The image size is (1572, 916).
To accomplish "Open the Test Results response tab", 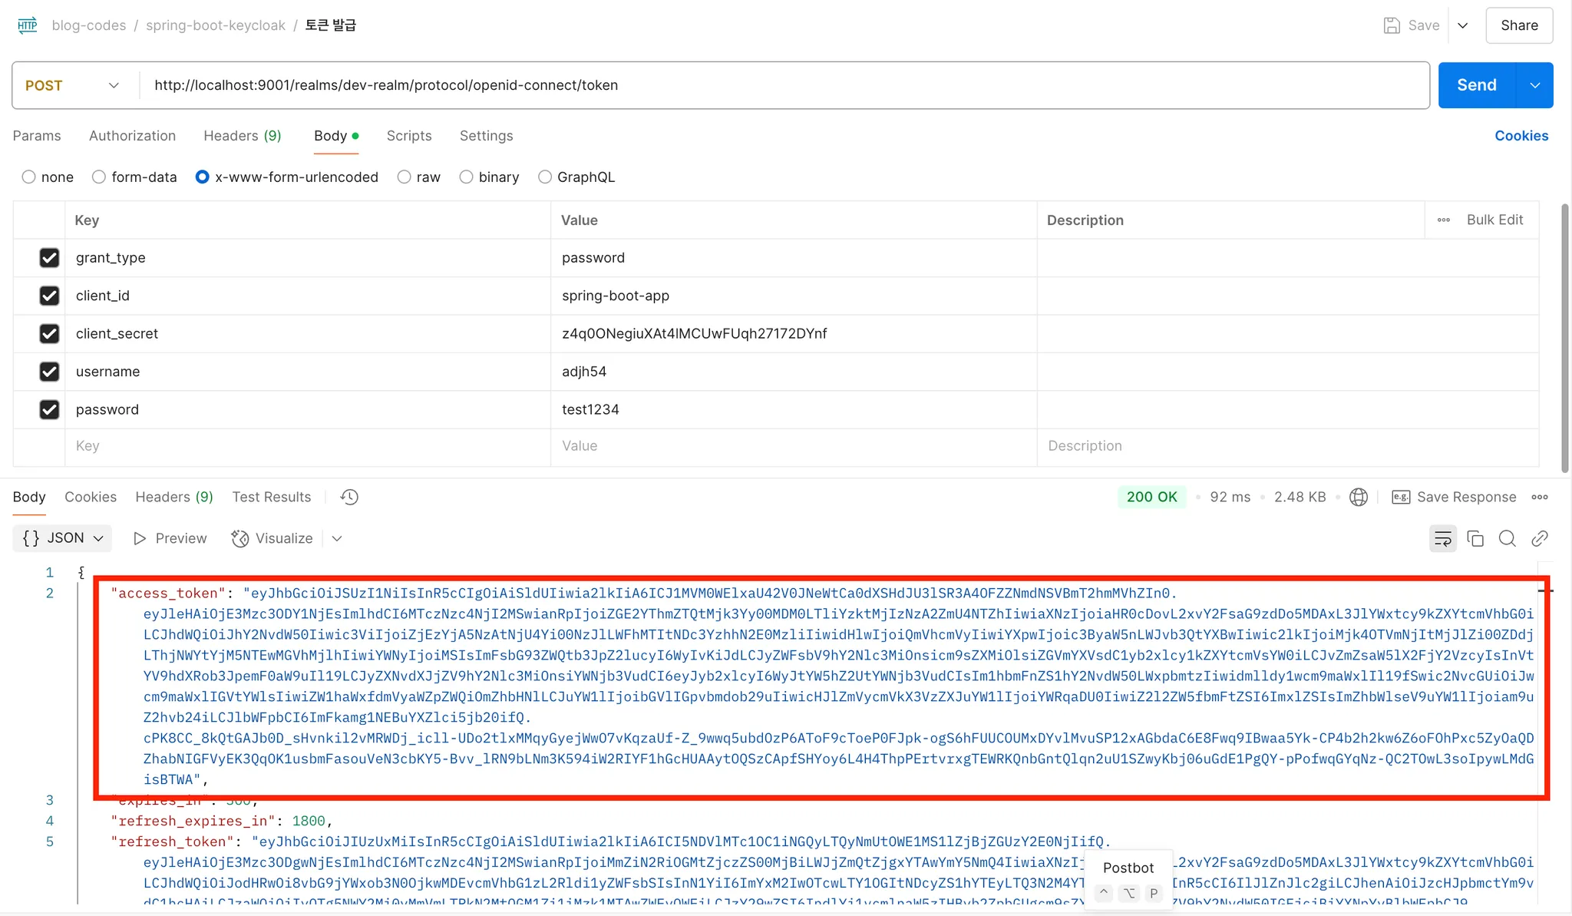I will [271, 497].
